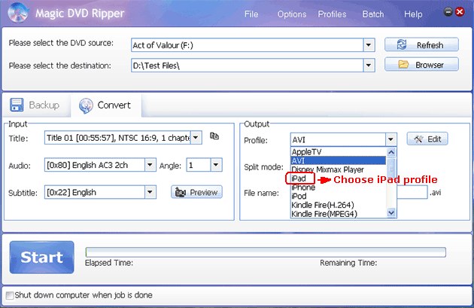Click the profile list scroll up arrow
This screenshot has width=474, height=308.
391,152
